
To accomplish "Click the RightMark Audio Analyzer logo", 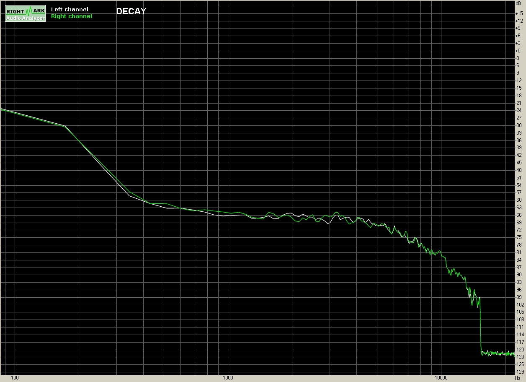I will pos(25,14).
